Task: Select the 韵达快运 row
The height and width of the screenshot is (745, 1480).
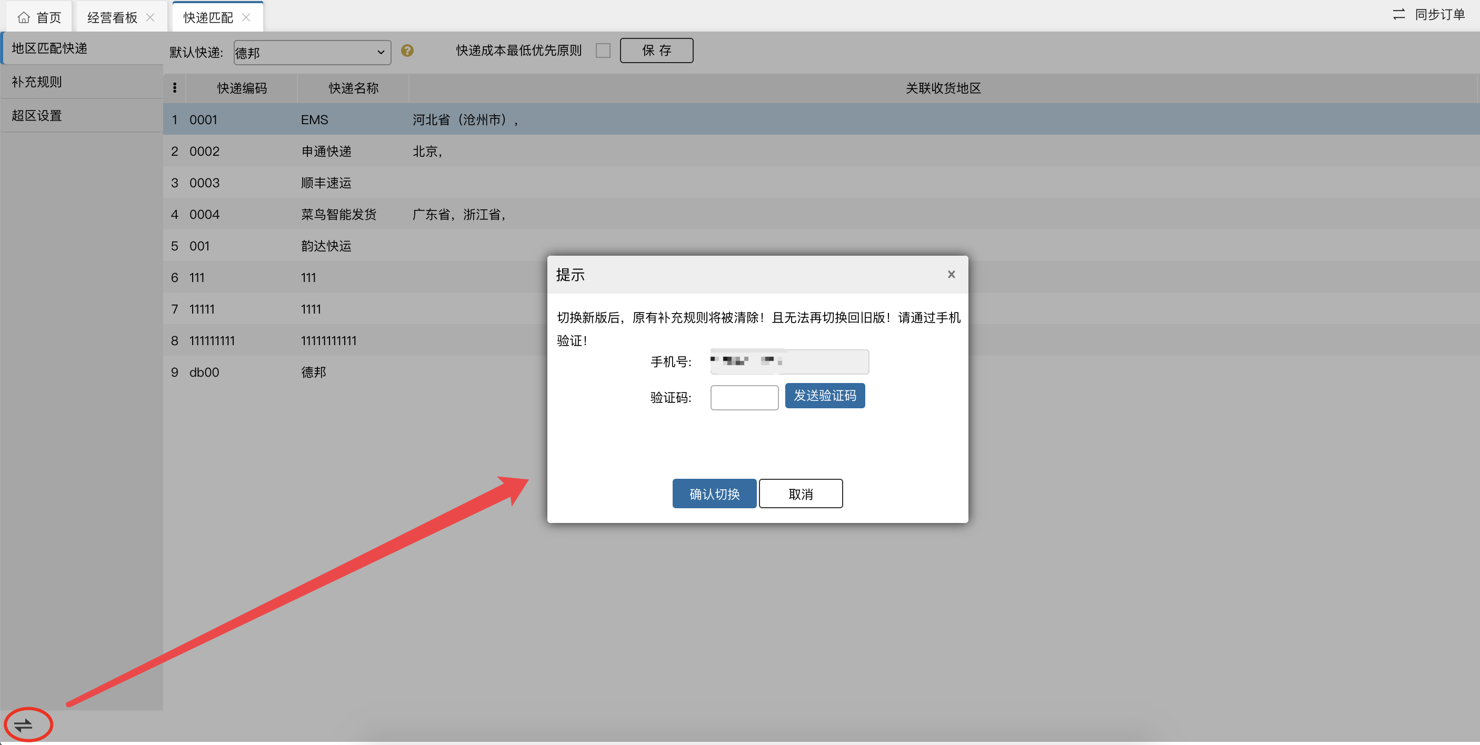Action: [x=821, y=246]
